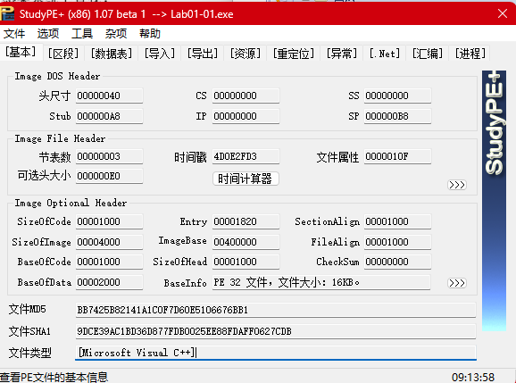Switch to the [导出] tab

tap(203, 54)
